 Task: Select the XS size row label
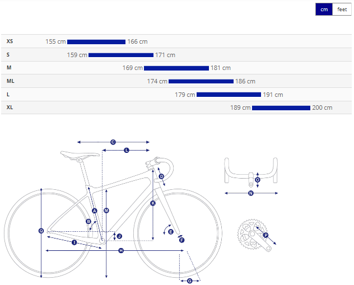10,41
